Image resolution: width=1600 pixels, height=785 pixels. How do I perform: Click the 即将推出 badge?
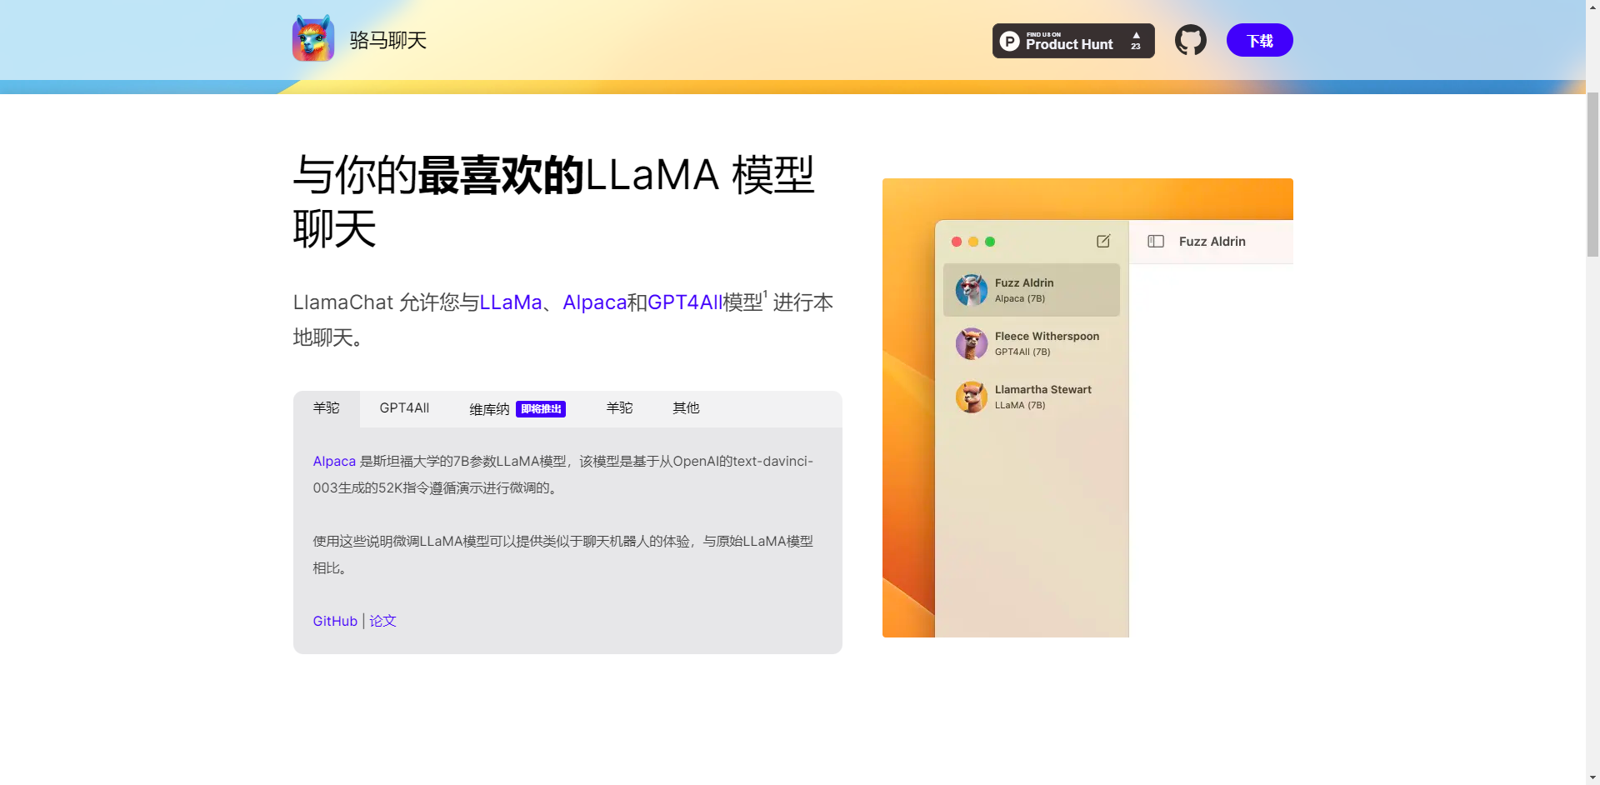[541, 409]
